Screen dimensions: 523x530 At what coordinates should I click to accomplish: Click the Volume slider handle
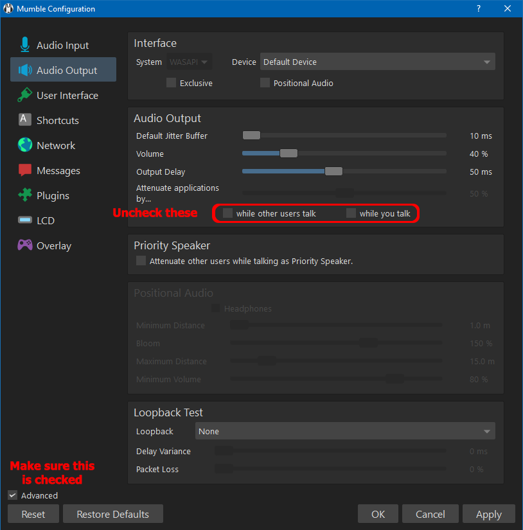pos(288,154)
